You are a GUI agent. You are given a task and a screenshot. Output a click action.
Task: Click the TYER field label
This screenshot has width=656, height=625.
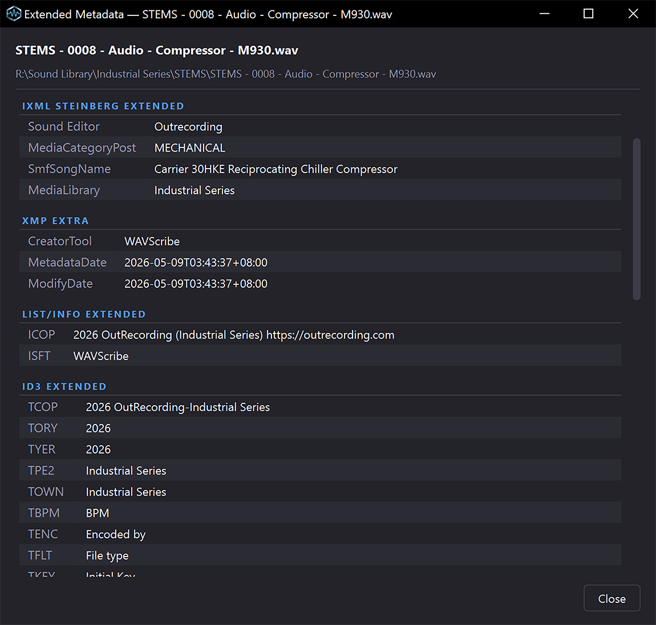pyautogui.click(x=42, y=450)
